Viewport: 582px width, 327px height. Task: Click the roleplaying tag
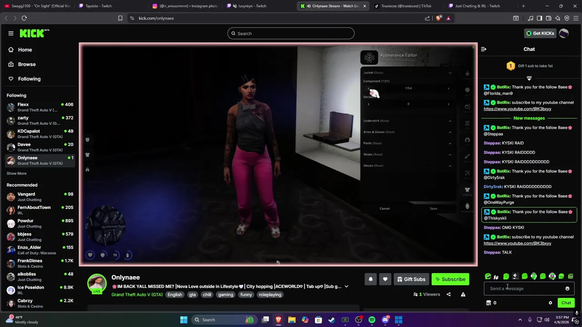click(x=270, y=295)
